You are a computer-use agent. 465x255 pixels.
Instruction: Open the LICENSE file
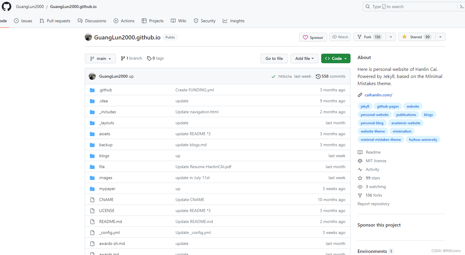(x=107, y=211)
